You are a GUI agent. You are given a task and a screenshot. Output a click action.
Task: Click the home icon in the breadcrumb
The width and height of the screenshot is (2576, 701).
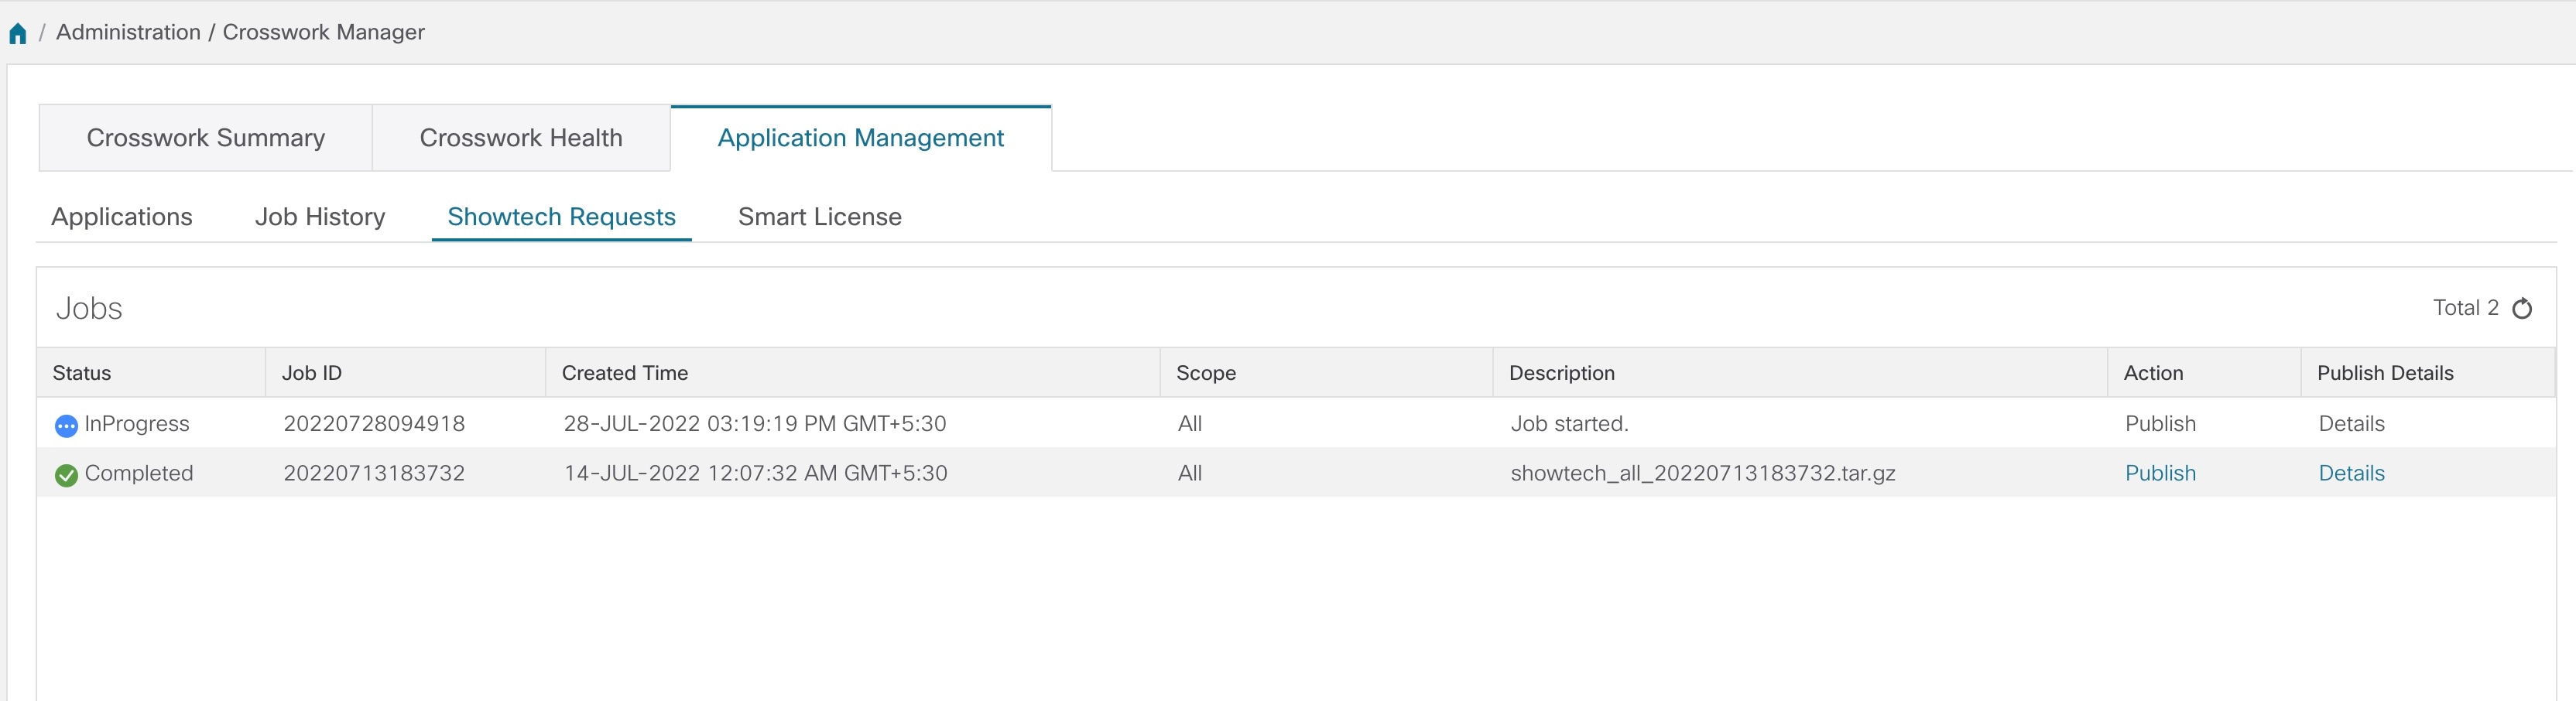click(x=17, y=31)
